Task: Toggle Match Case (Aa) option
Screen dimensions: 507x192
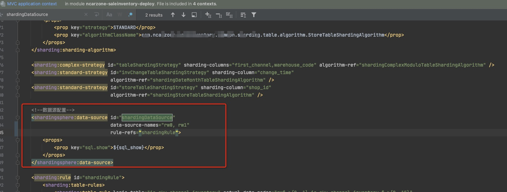Action: point(109,14)
